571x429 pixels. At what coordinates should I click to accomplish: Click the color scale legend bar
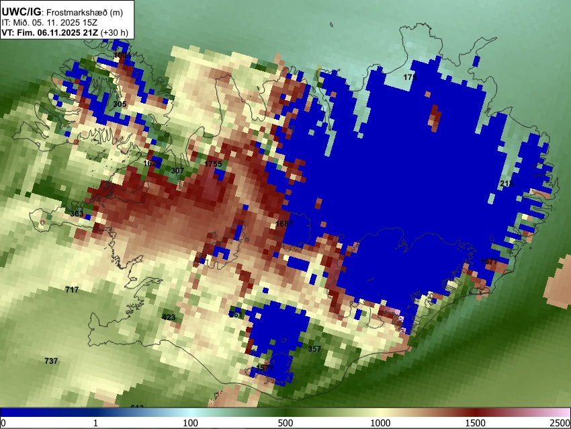pyautogui.click(x=285, y=412)
